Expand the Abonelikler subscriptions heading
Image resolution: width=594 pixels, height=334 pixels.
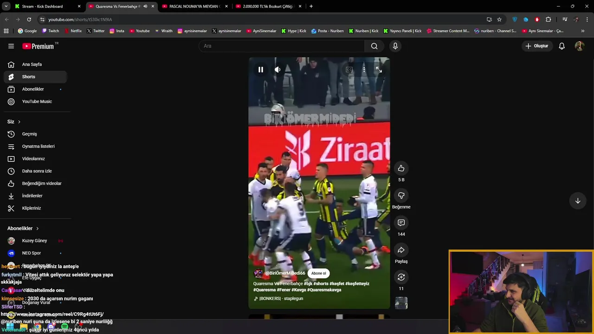(23, 228)
